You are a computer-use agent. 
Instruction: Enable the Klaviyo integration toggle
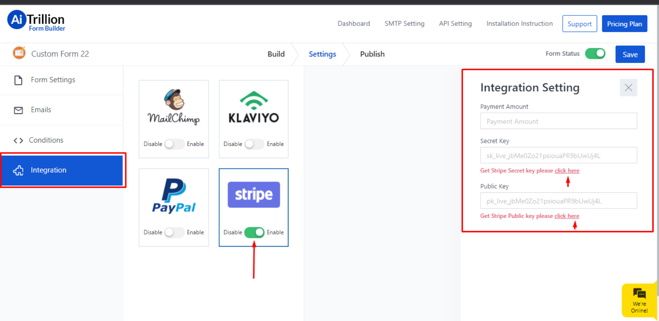[254, 144]
